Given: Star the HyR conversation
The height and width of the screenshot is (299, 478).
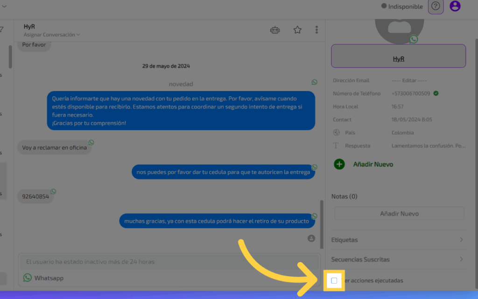Looking at the screenshot, I should [x=297, y=30].
